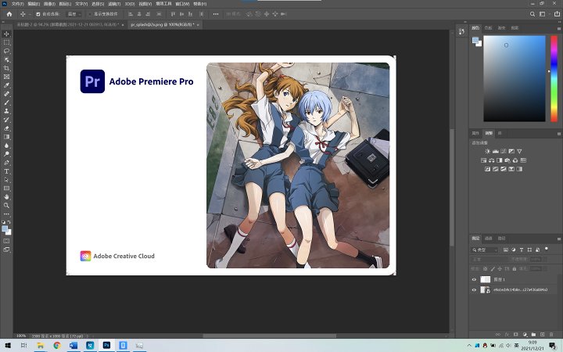The image size is (563, 352).
Task: Switch to the pr_splash@2x.png document tab
Action: tap(163, 25)
